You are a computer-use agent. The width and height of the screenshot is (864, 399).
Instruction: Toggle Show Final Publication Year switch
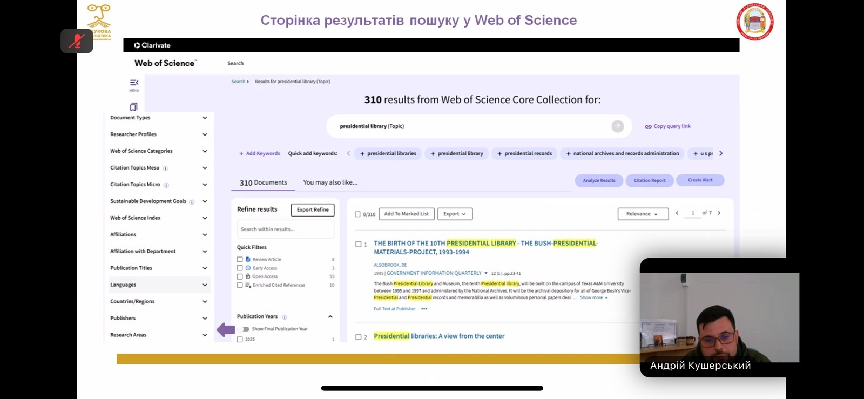pyautogui.click(x=246, y=329)
